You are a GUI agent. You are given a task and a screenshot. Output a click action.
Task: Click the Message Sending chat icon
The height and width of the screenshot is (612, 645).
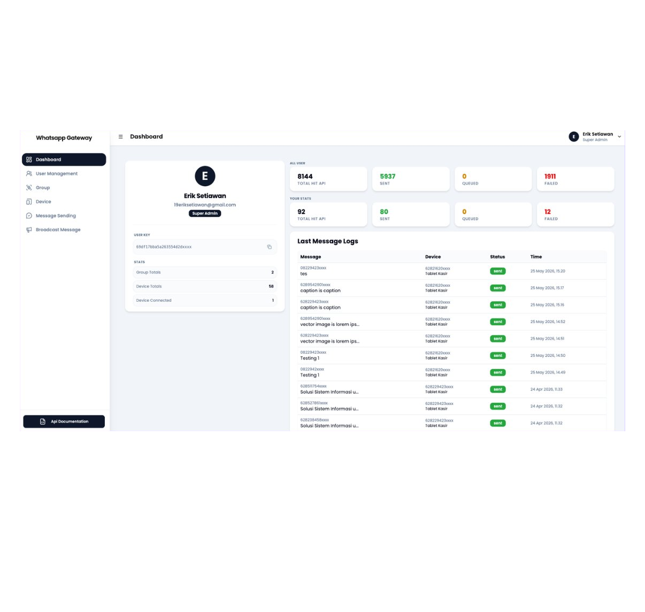pos(29,216)
